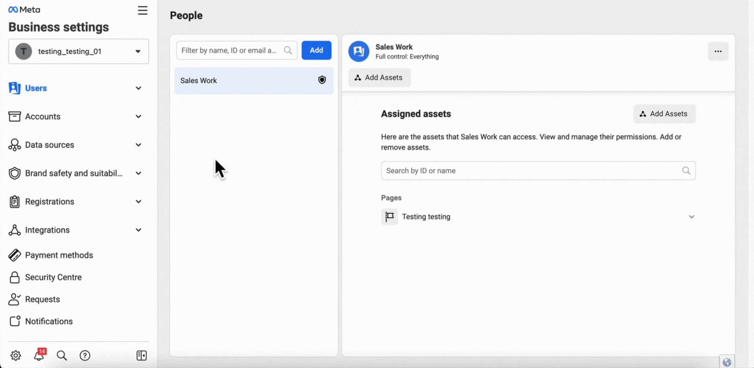Screen dimensions: 754x368
Task: Click the Data sources icon
Action: [14, 145]
